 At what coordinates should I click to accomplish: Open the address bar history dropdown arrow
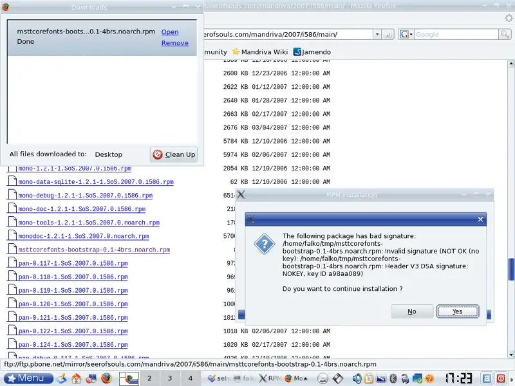point(377,34)
